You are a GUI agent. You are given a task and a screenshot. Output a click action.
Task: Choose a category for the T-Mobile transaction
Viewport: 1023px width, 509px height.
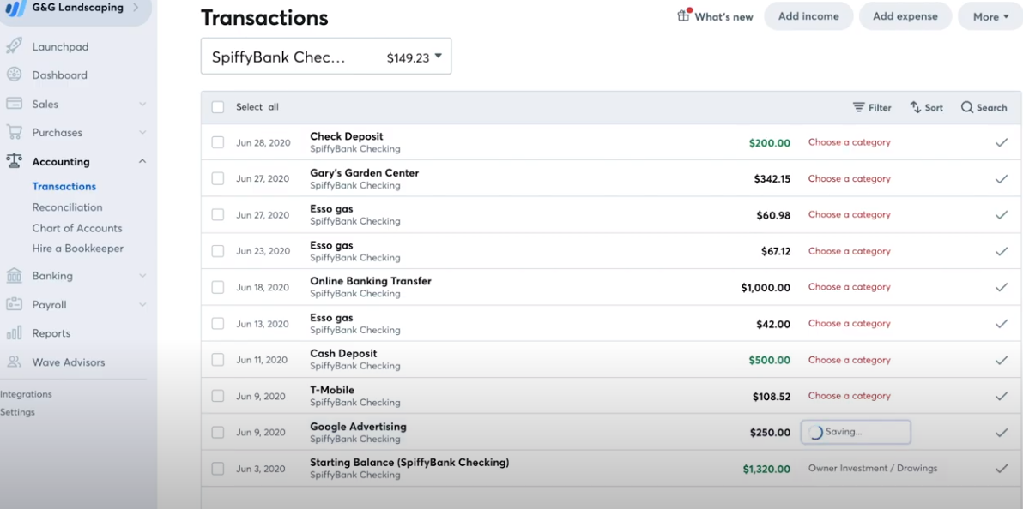[x=849, y=395]
